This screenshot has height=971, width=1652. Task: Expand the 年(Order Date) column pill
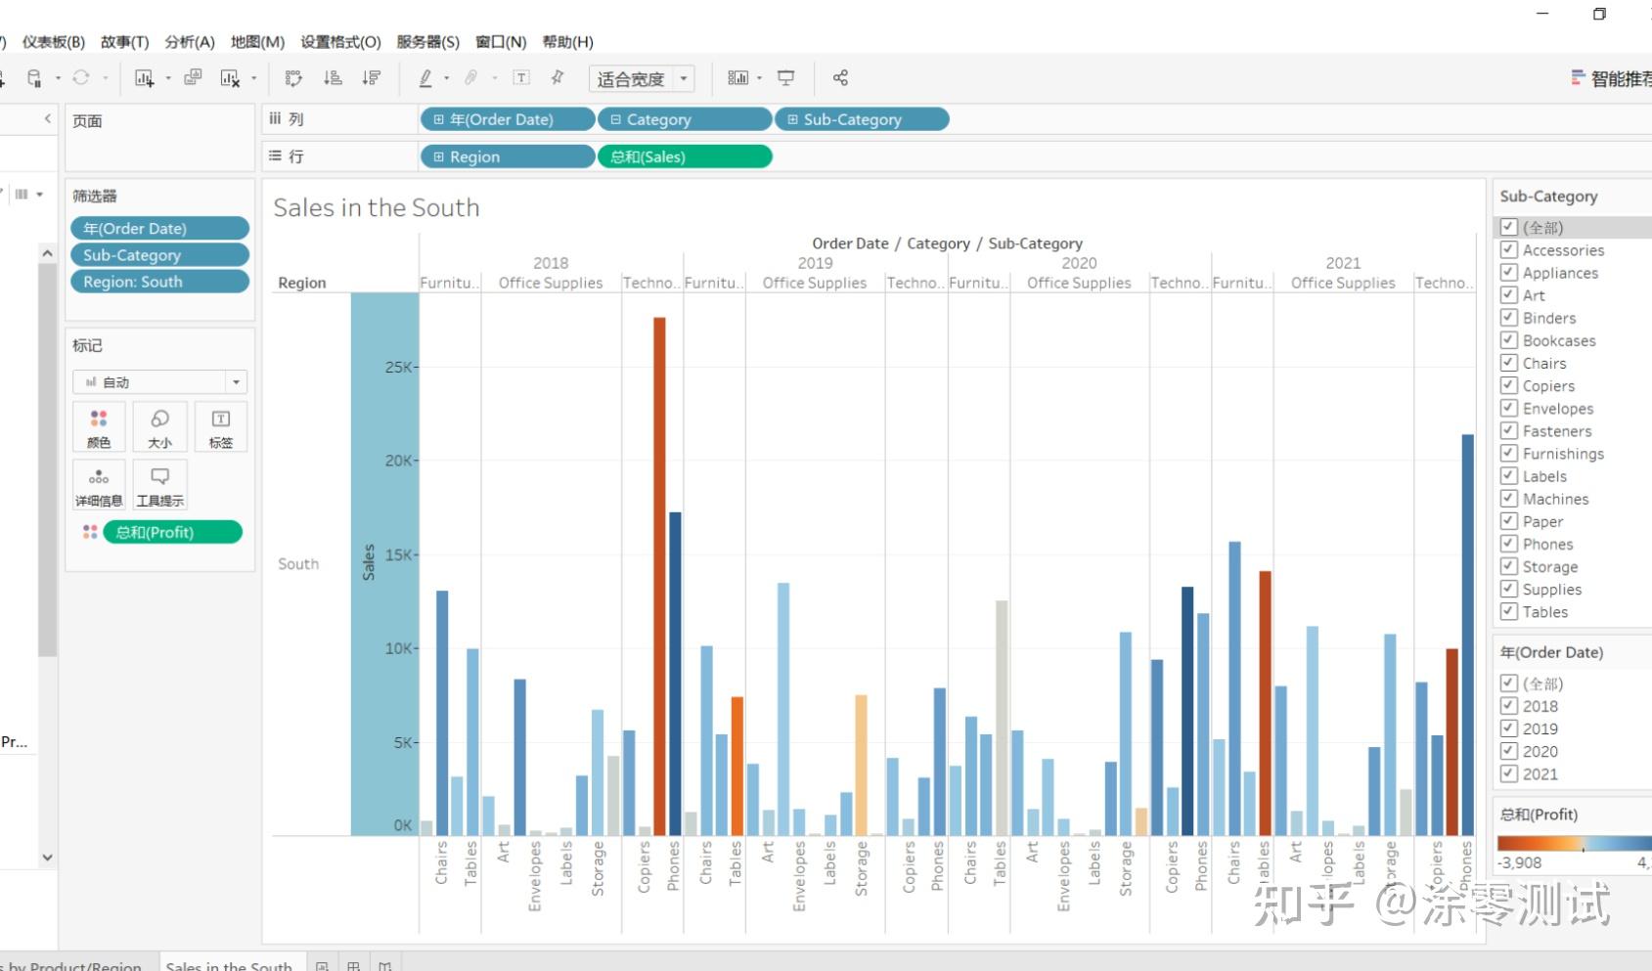tap(437, 118)
